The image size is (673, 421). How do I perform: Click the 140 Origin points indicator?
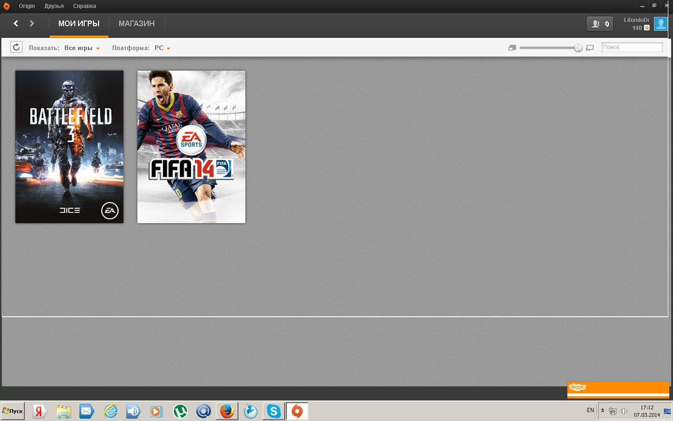point(641,28)
